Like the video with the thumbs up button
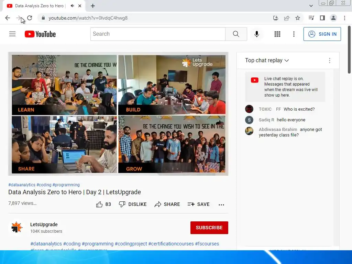The height and width of the screenshot is (264, 352). tap(103, 204)
